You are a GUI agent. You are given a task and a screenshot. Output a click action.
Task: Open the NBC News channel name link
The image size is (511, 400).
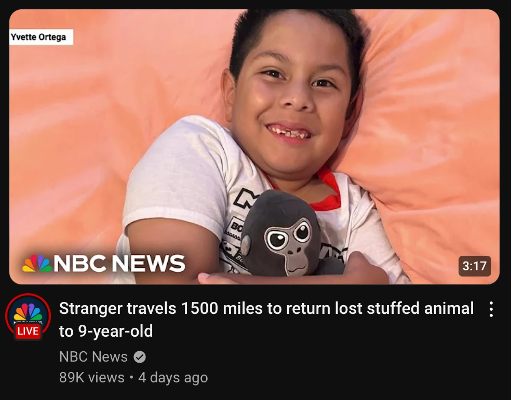pos(93,357)
